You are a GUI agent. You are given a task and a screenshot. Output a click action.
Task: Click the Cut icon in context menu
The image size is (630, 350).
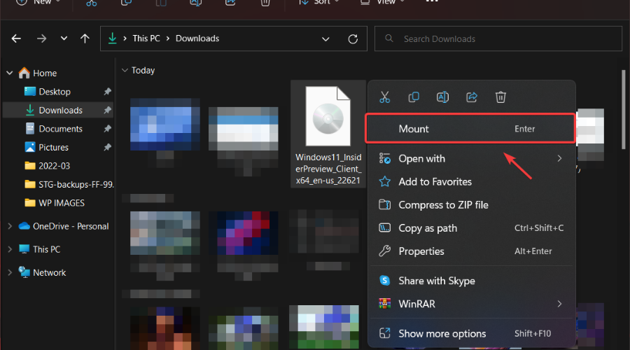click(x=384, y=97)
